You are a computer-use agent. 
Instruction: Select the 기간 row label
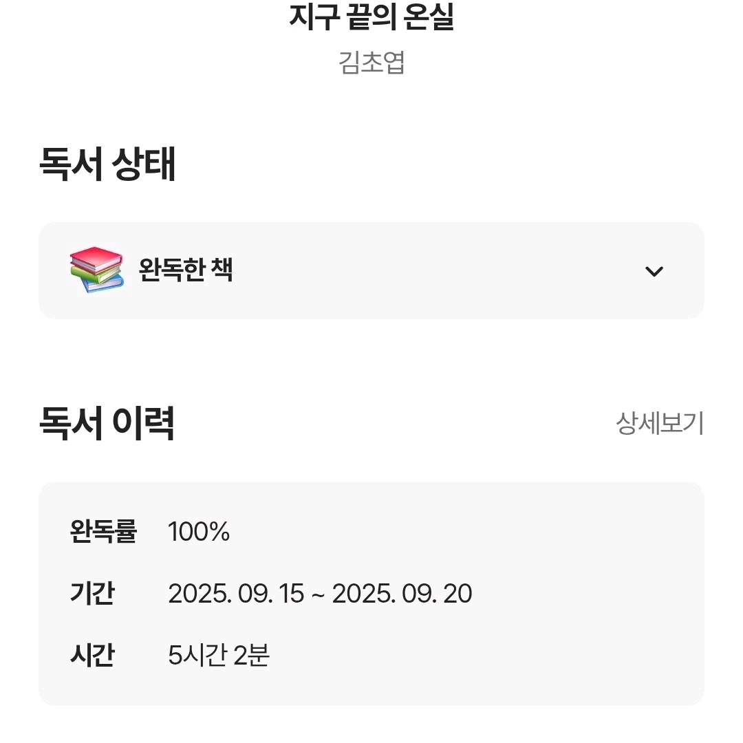point(92,594)
